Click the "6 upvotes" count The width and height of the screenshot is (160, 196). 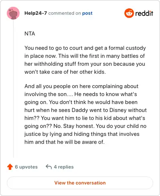26,167
